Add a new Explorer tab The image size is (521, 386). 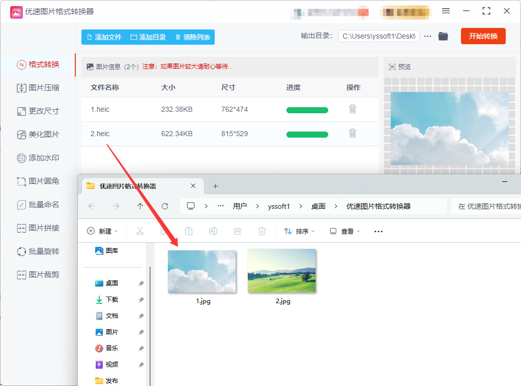(215, 186)
